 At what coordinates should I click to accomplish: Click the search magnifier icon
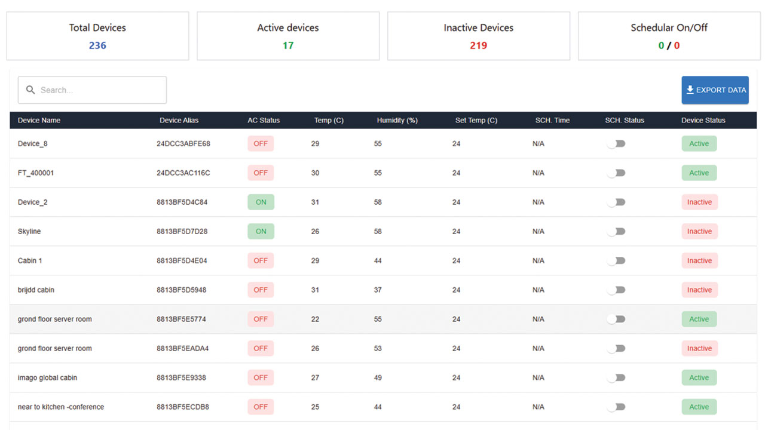pos(30,90)
